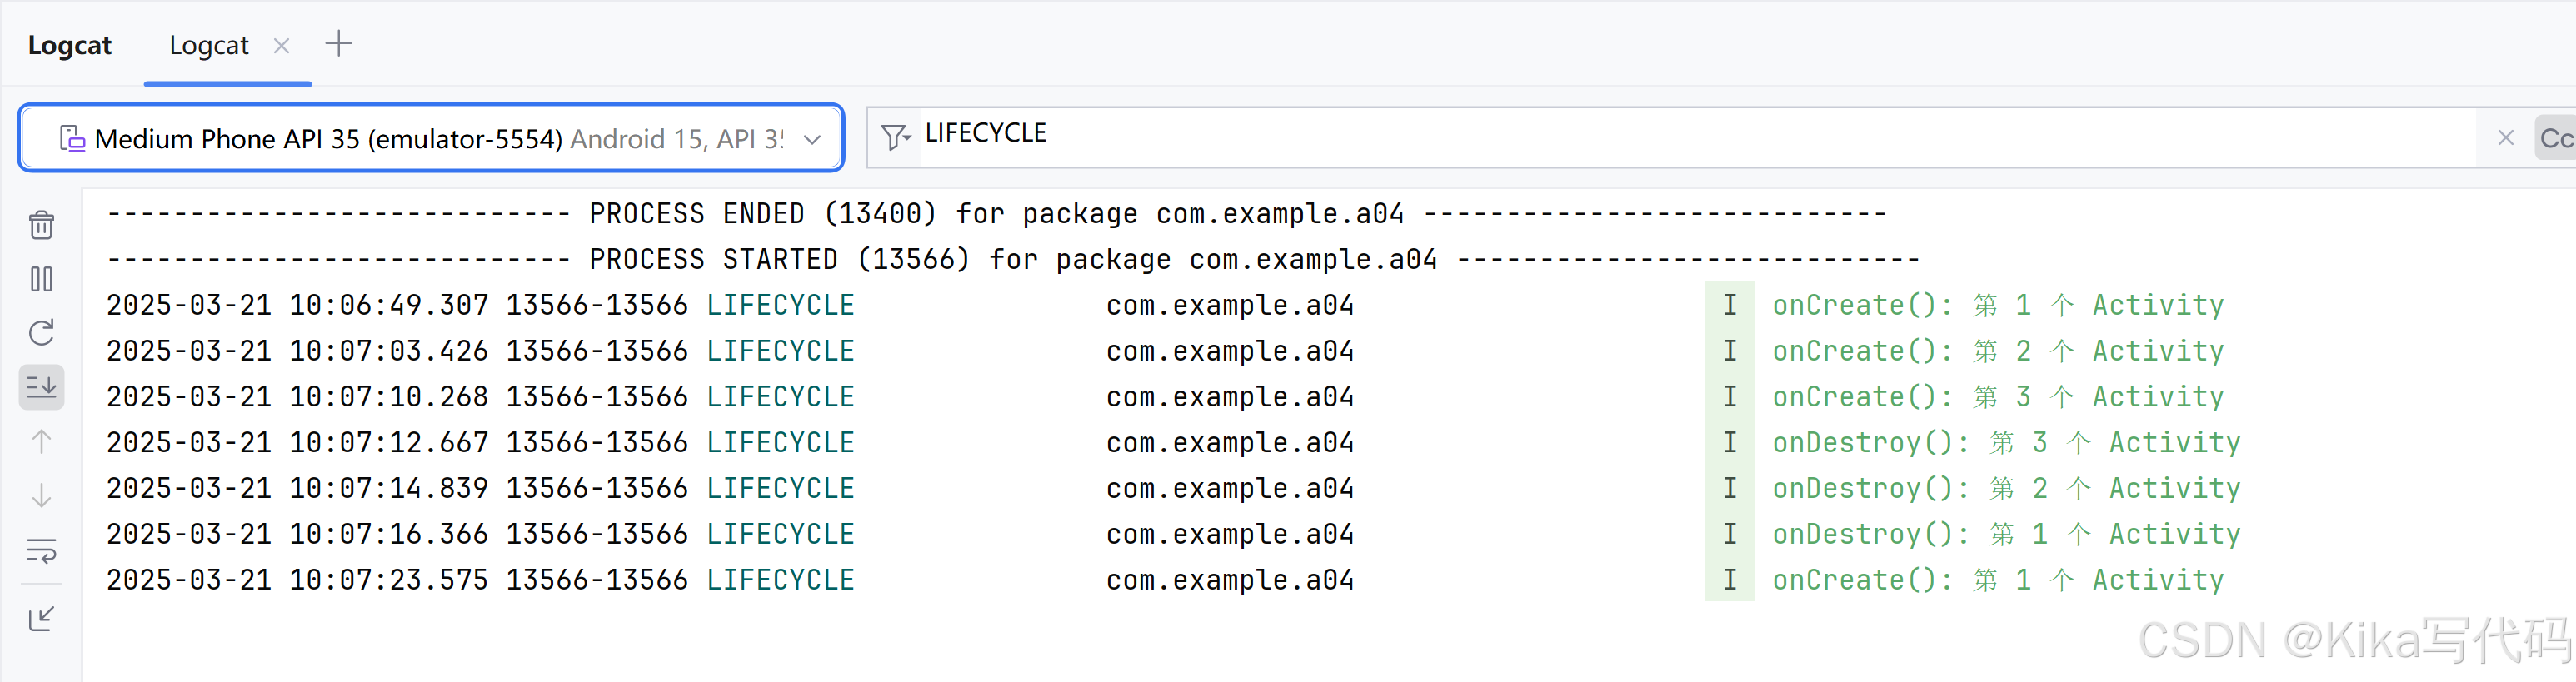The width and height of the screenshot is (2576, 682).
Task: Jump to previous occurrence with up arrow
Action: point(41,441)
